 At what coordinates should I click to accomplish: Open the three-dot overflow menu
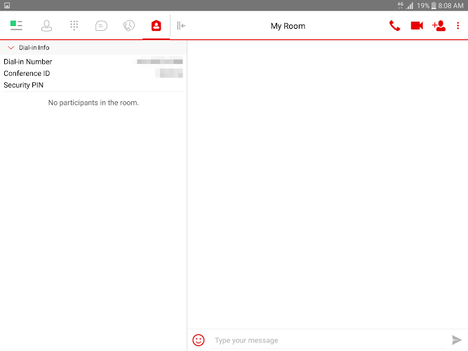[x=458, y=26]
